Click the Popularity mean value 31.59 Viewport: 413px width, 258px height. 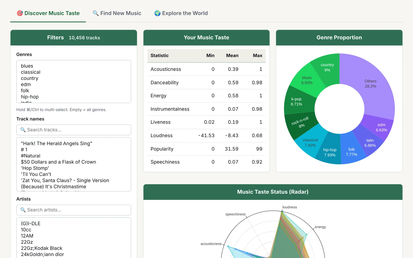(232, 149)
